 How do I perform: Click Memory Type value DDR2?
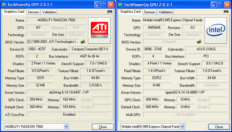tap(157, 78)
